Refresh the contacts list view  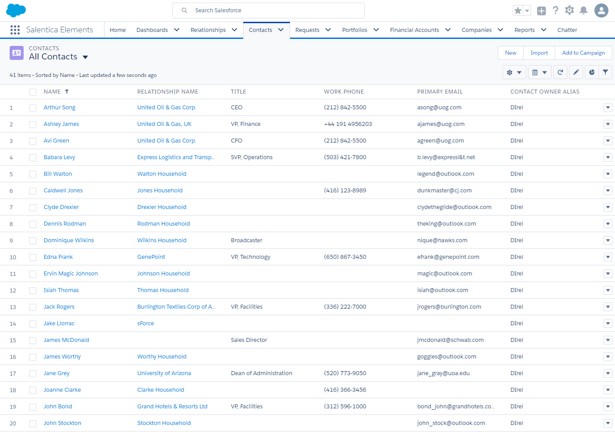(560, 73)
